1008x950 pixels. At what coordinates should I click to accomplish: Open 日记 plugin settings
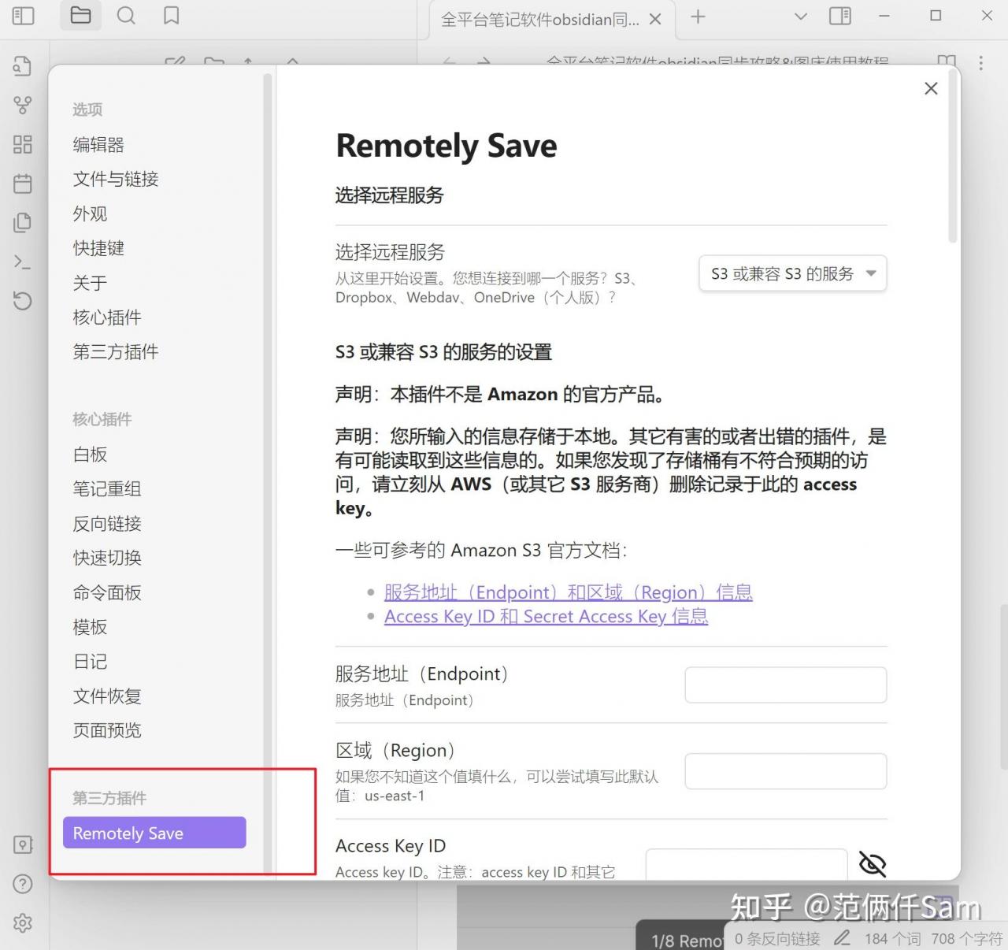coord(90,662)
